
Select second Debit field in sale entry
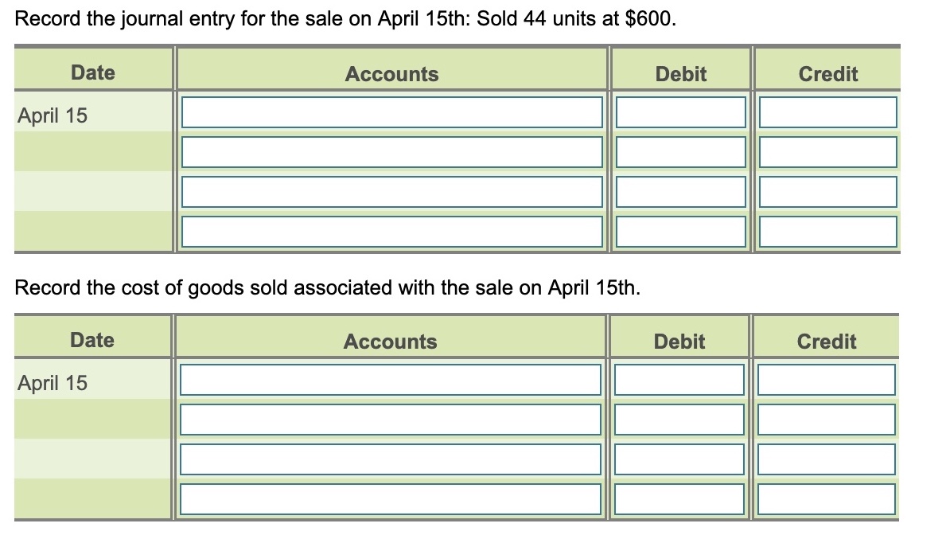point(680,152)
